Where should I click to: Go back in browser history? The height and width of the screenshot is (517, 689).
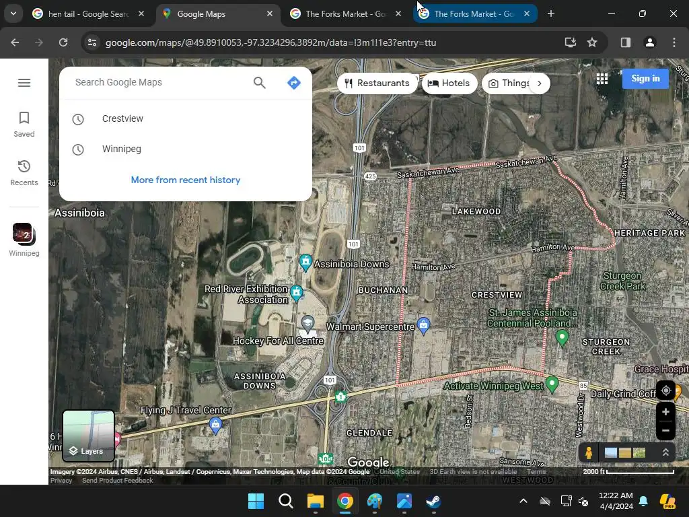click(15, 42)
